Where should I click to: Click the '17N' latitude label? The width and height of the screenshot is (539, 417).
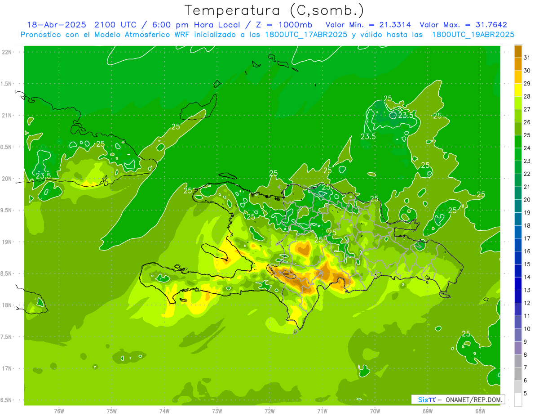pyautogui.click(x=7, y=368)
